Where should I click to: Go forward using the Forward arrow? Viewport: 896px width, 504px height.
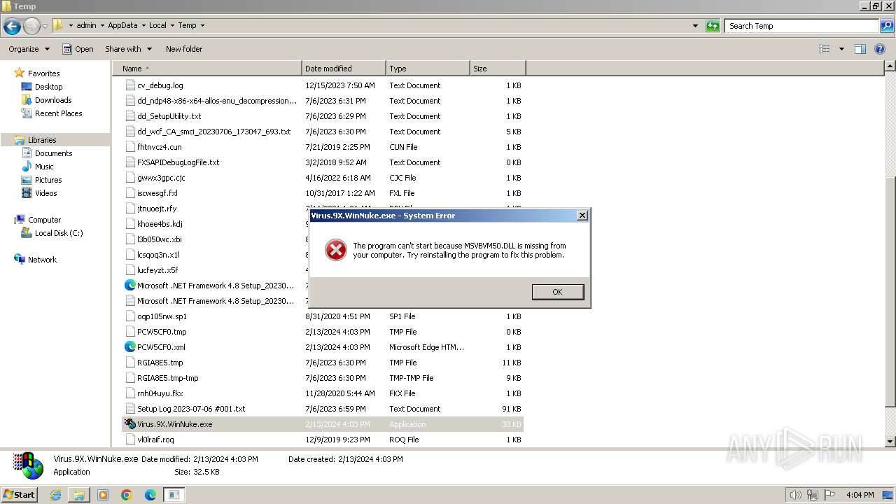click(31, 26)
